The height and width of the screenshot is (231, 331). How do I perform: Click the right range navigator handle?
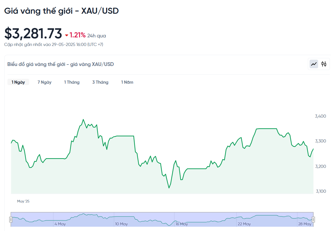tap(313, 220)
